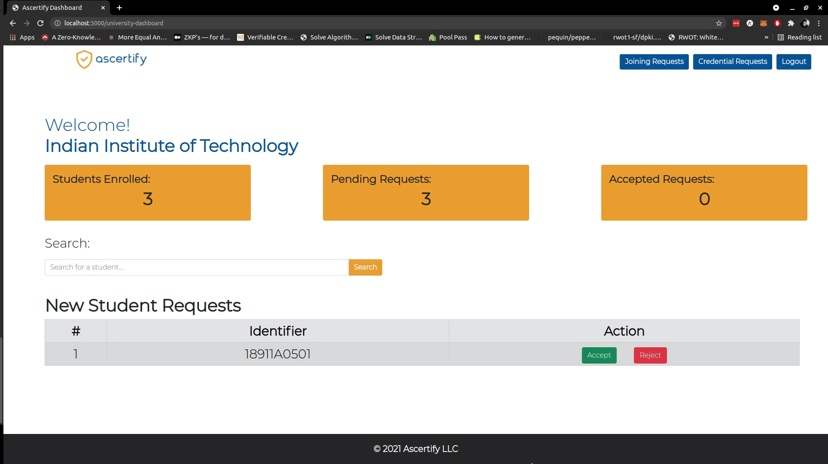Open the Apps bookmarks shortcut

click(22, 37)
